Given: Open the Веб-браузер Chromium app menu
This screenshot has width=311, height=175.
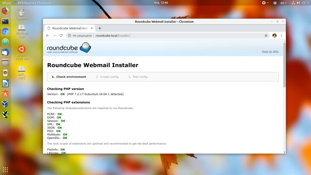Looking at the screenshot, I should [34, 3].
